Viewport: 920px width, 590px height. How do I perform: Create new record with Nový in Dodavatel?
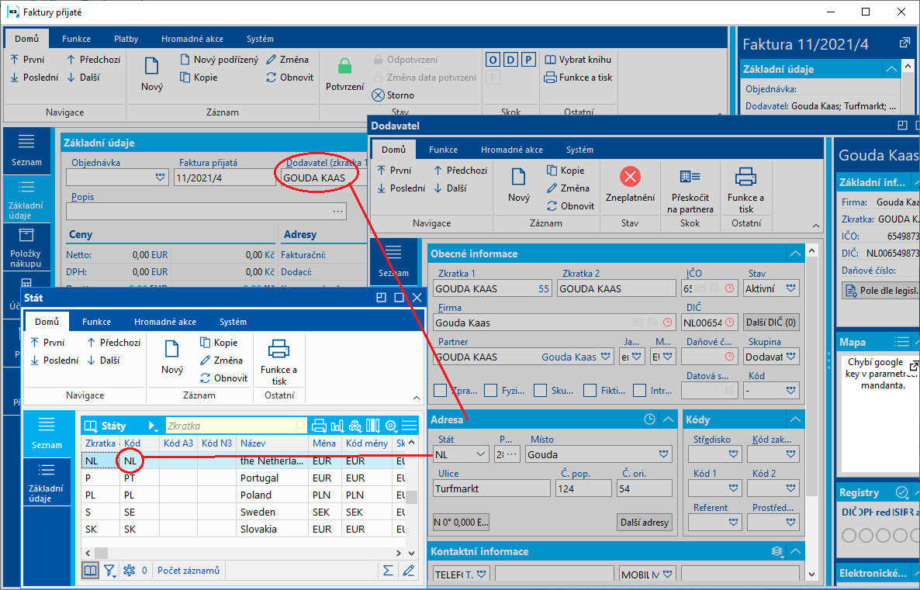(519, 185)
